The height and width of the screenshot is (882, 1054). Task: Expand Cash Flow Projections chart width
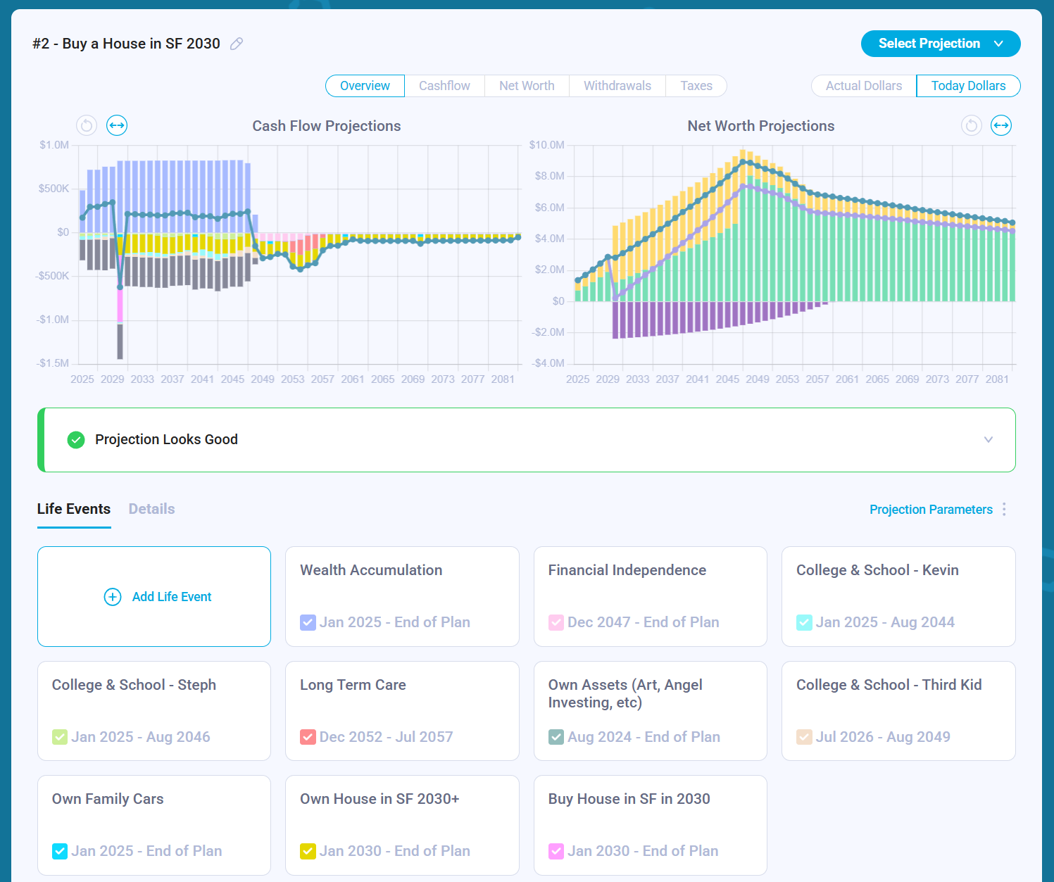[117, 125]
